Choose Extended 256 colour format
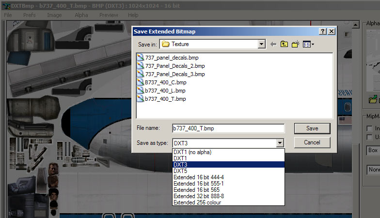380x218 pixels. coord(228,202)
